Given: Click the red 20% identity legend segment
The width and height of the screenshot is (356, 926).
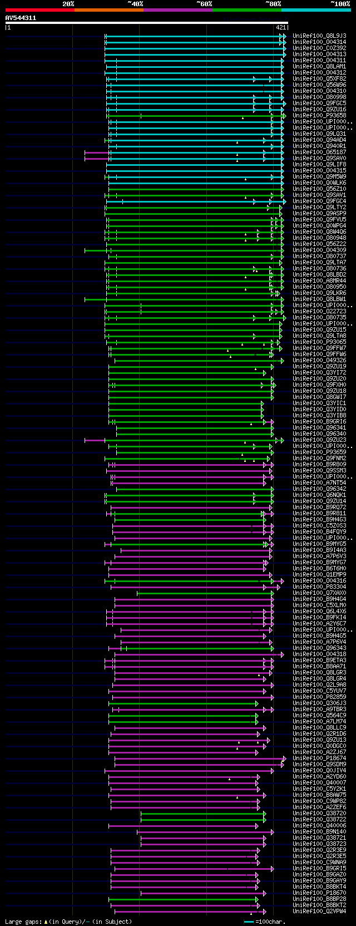Looking at the screenshot, I should (x=40, y=10).
